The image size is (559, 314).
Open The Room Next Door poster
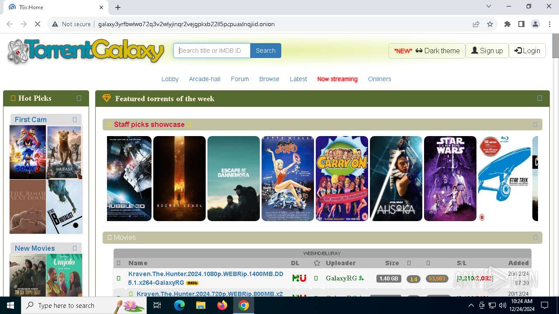tap(28, 207)
